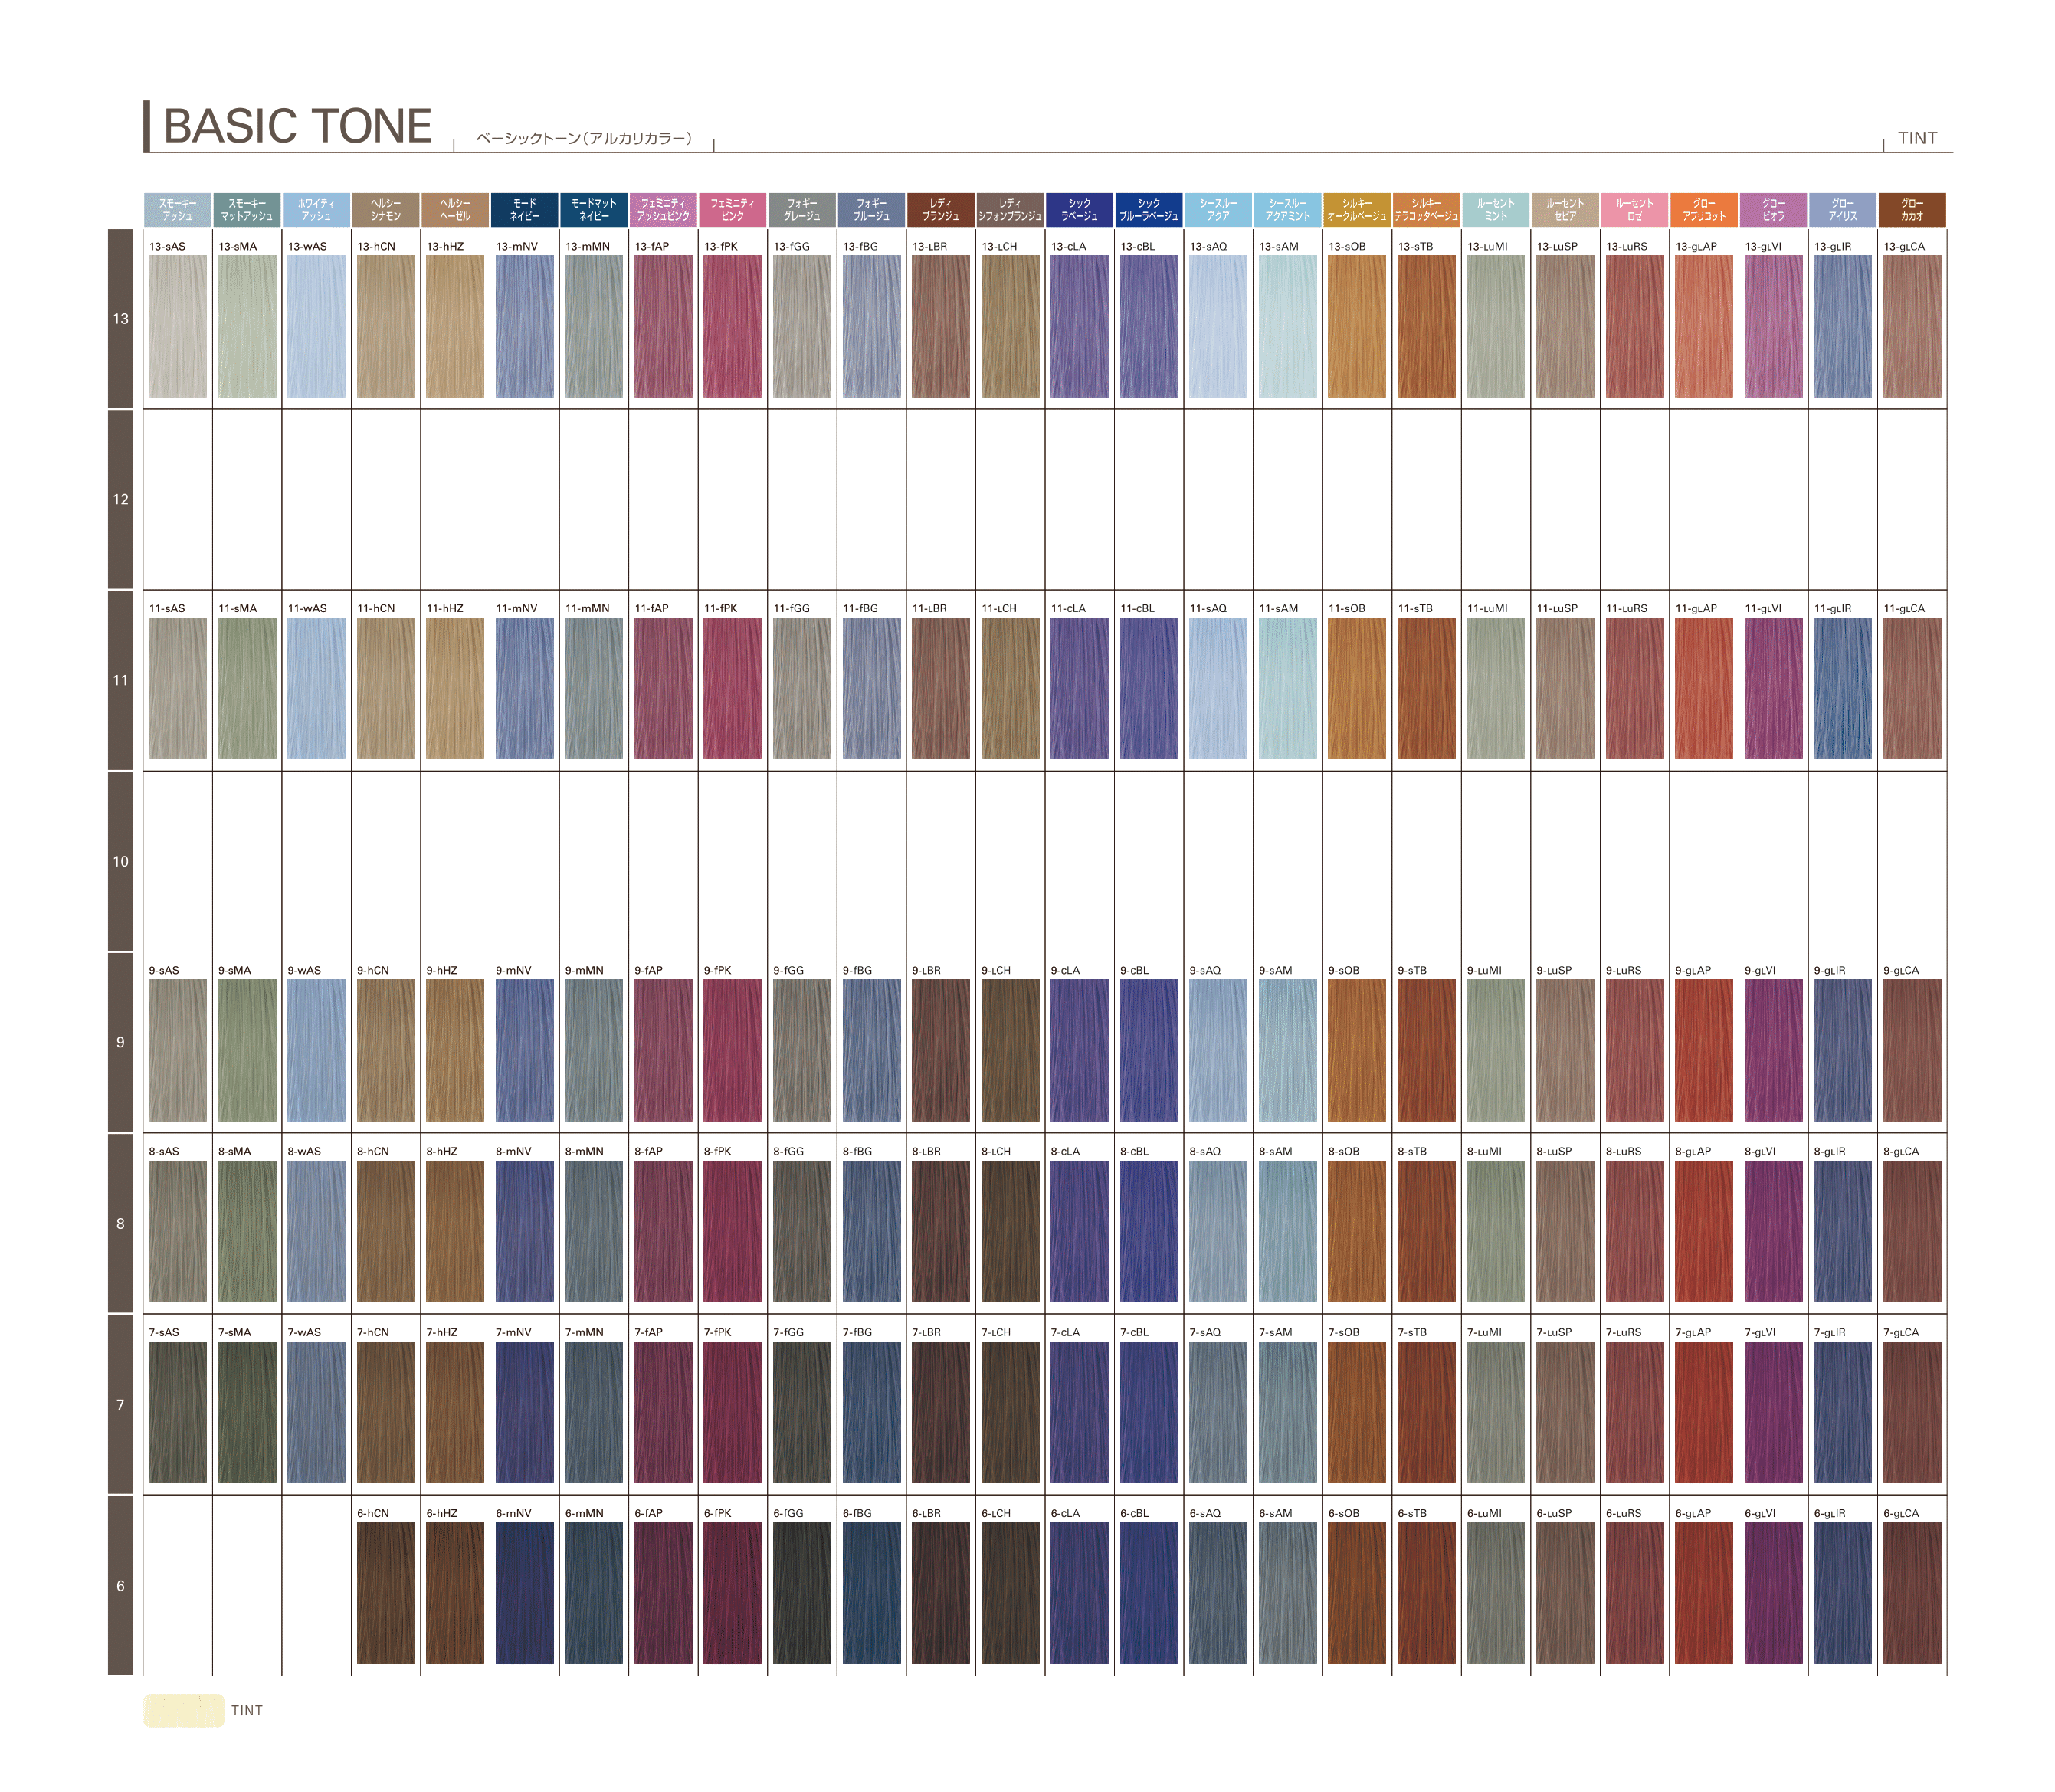Image resolution: width=2055 pixels, height=1792 pixels.
Task: Click the level 6 row label
Action: [x=120, y=1586]
